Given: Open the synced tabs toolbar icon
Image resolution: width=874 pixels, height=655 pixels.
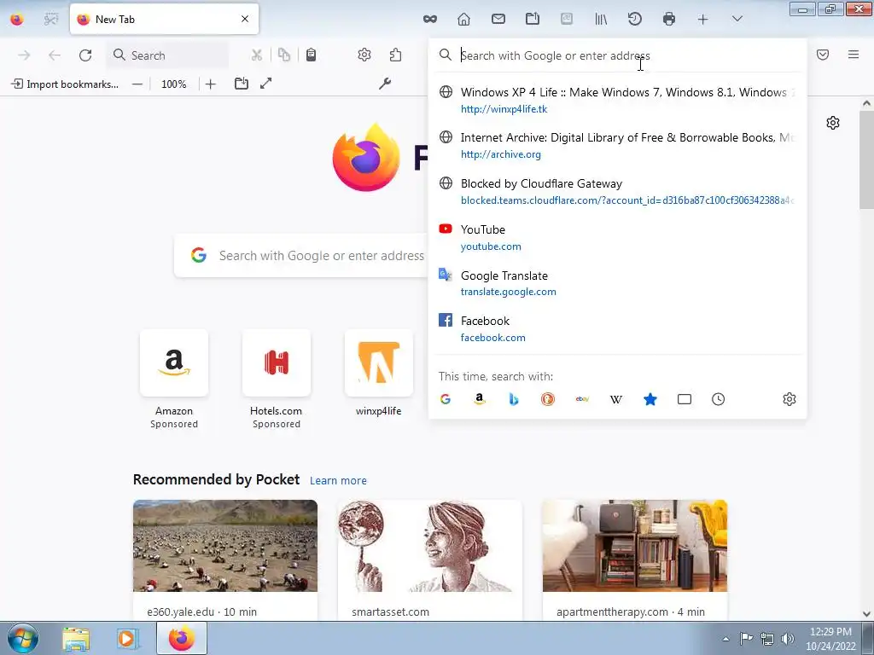Looking at the screenshot, I should (533, 19).
